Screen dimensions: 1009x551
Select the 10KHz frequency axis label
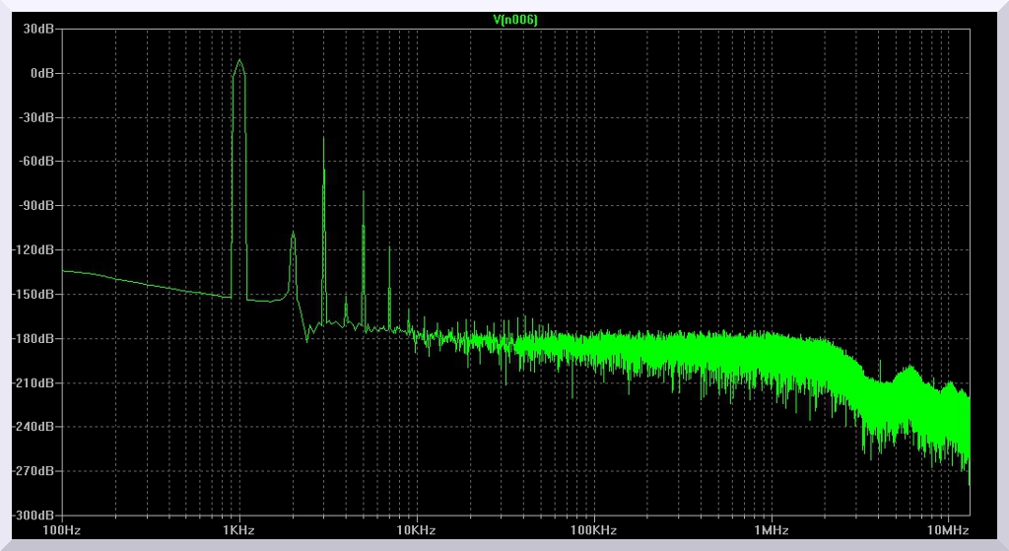pos(416,530)
